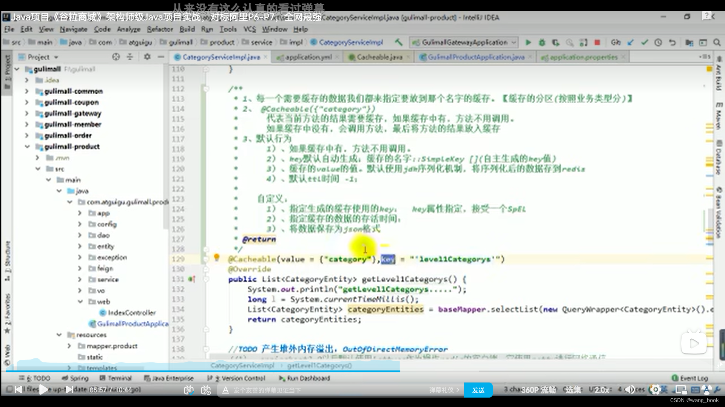Change the 360P 流畅 video quality
Image resolution: width=725 pixels, height=407 pixels.
click(x=538, y=390)
